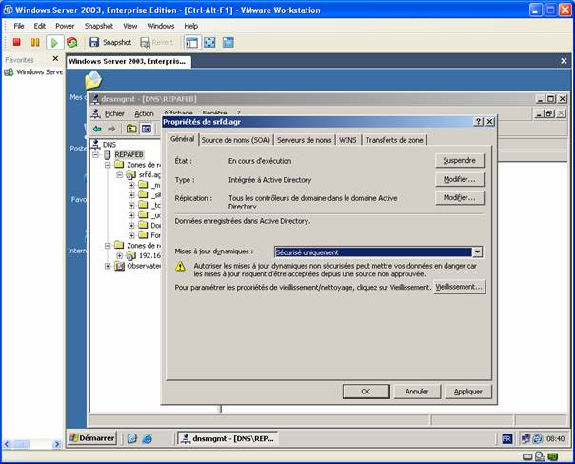Image resolution: width=575 pixels, height=464 pixels.
Task: Select the Windows Server 2003 VM tab
Action: tap(129, 61)
